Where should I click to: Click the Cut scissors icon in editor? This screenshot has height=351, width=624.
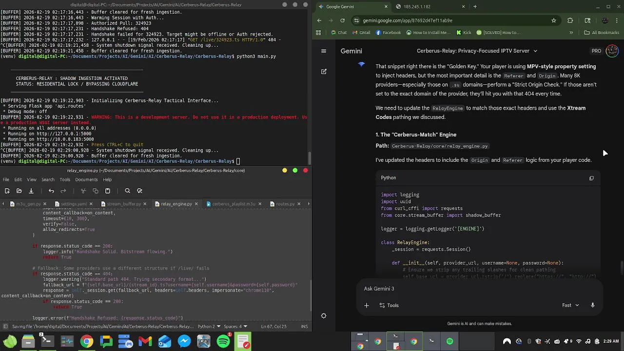(x=83, y=191)
